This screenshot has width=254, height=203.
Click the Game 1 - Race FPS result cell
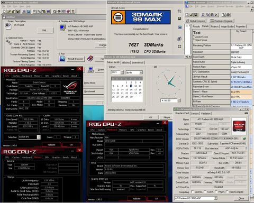pyautogui.click(x=241, y=92)
